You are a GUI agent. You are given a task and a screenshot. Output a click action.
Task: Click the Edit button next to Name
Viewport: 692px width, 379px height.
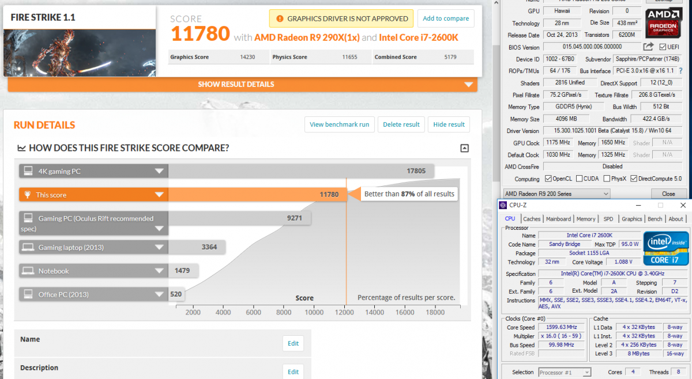pyautogui.click(x=293, y=344)
